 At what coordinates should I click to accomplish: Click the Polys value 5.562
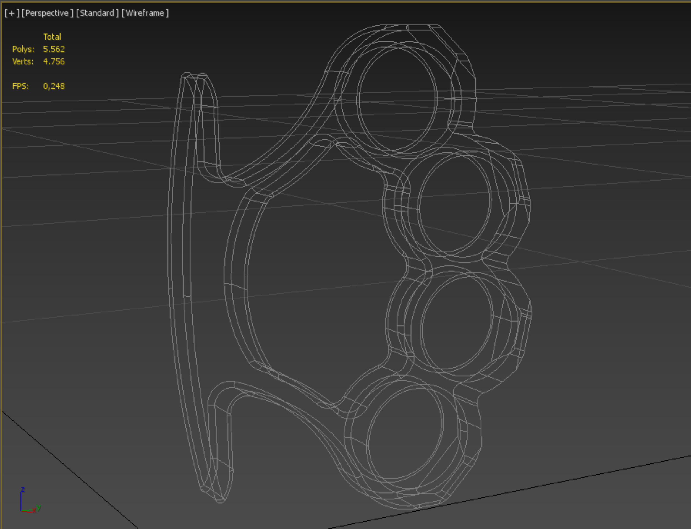click(x=54, y=49)
